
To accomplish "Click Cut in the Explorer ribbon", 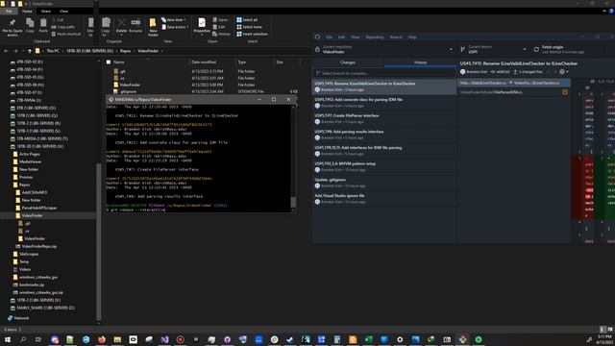I will coord(58,19).
